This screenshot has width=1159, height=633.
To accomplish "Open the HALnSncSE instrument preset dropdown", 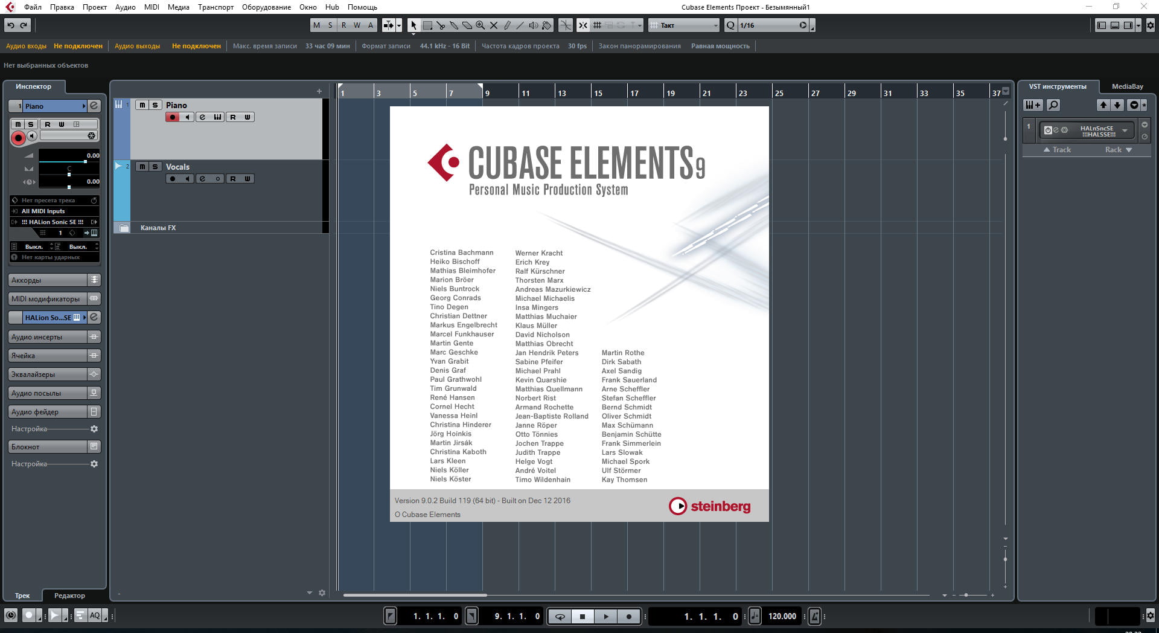I will (1125, 130).
